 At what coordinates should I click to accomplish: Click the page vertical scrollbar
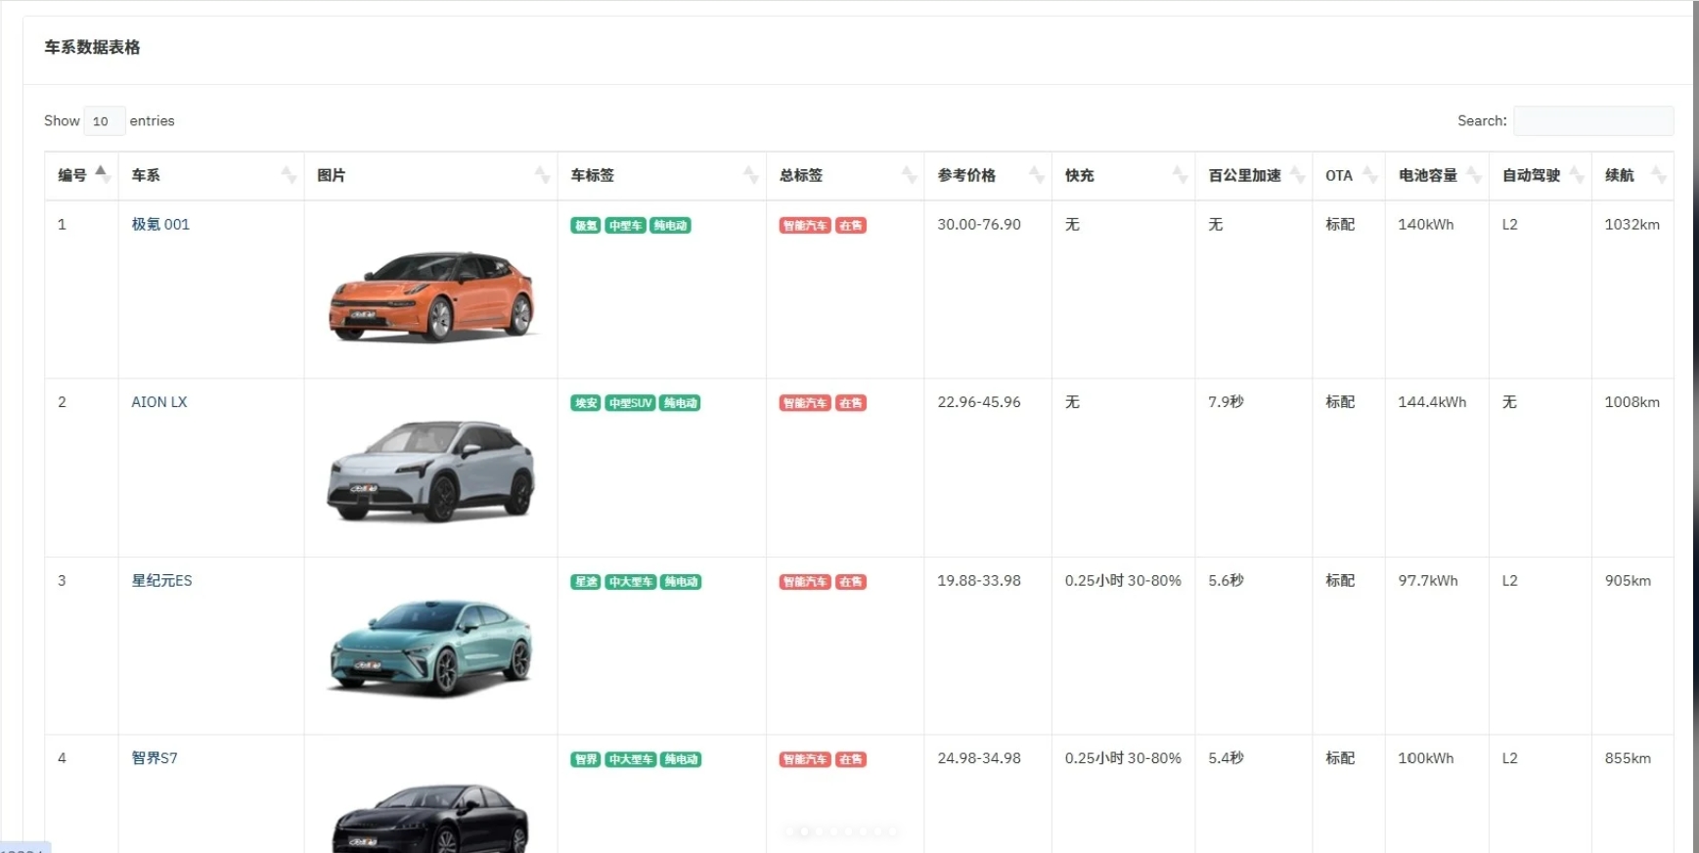point(1695,426)
